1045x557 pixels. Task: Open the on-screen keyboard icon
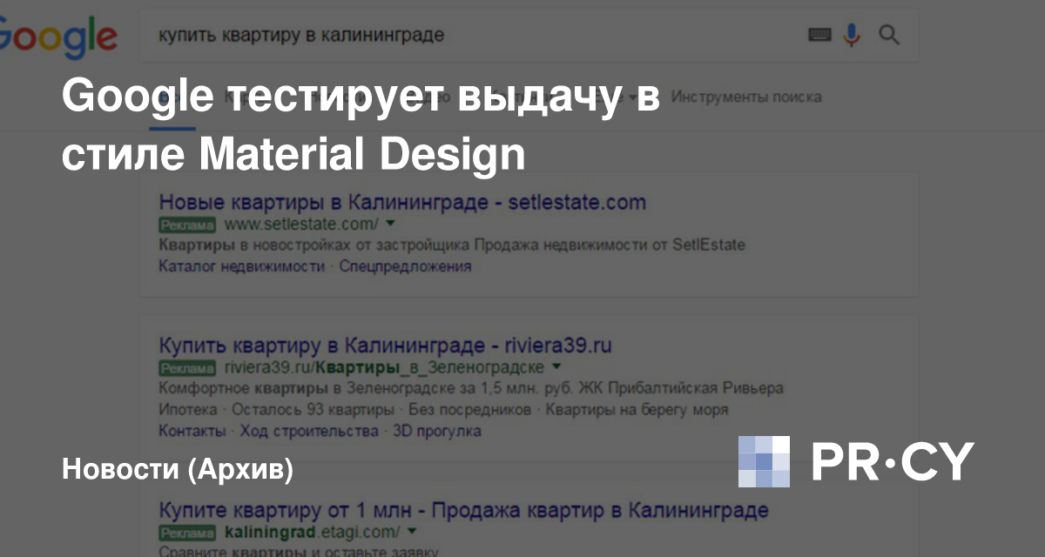tap(819, 36)
